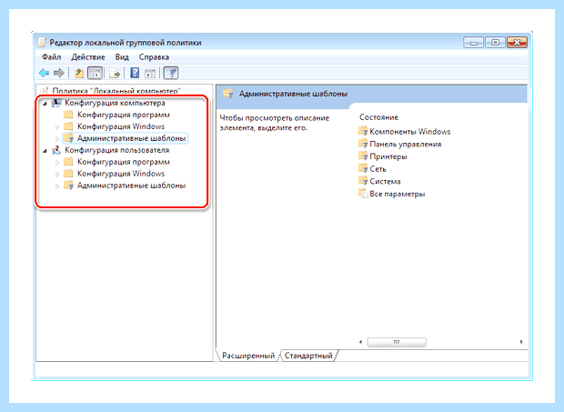Switch to the Стандартный tab
The height and width of the screenshot is (412, 564).
[x=308, y=356]
